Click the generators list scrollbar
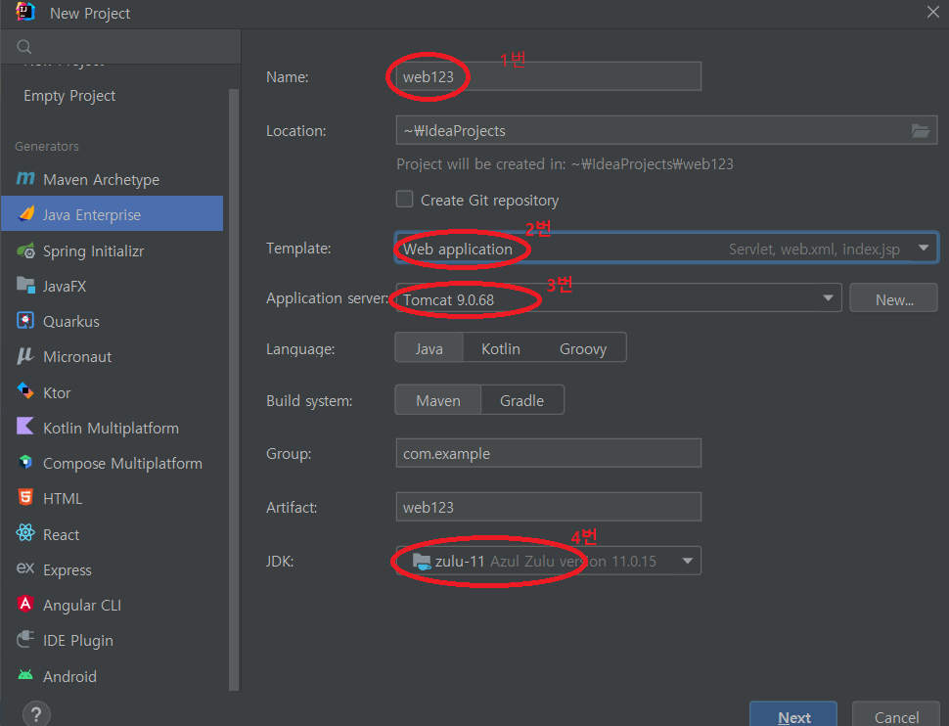 pos(234,388)
